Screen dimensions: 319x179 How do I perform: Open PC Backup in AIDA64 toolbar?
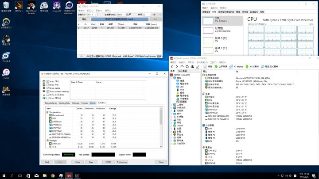tap(236, 67)
